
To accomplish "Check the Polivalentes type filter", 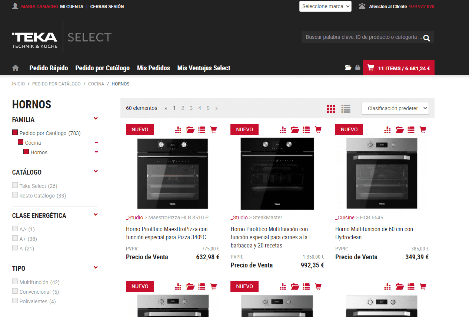I will [15, 301].
